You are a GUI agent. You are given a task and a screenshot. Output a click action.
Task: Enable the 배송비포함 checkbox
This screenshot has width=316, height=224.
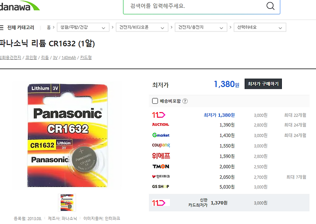[155, 101]
